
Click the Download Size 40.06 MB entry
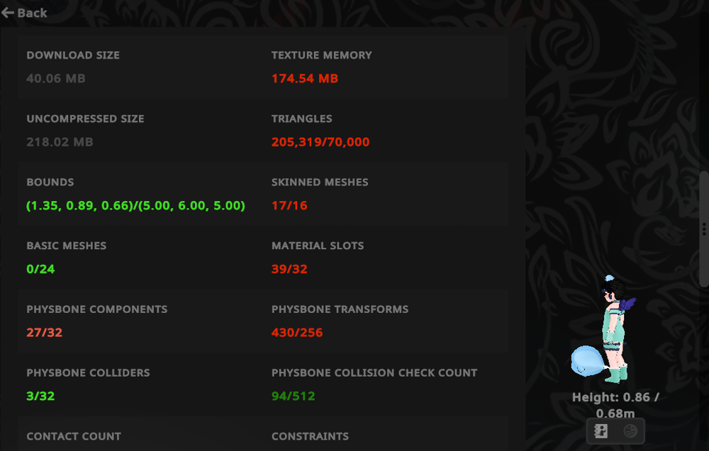click(56, 79)
